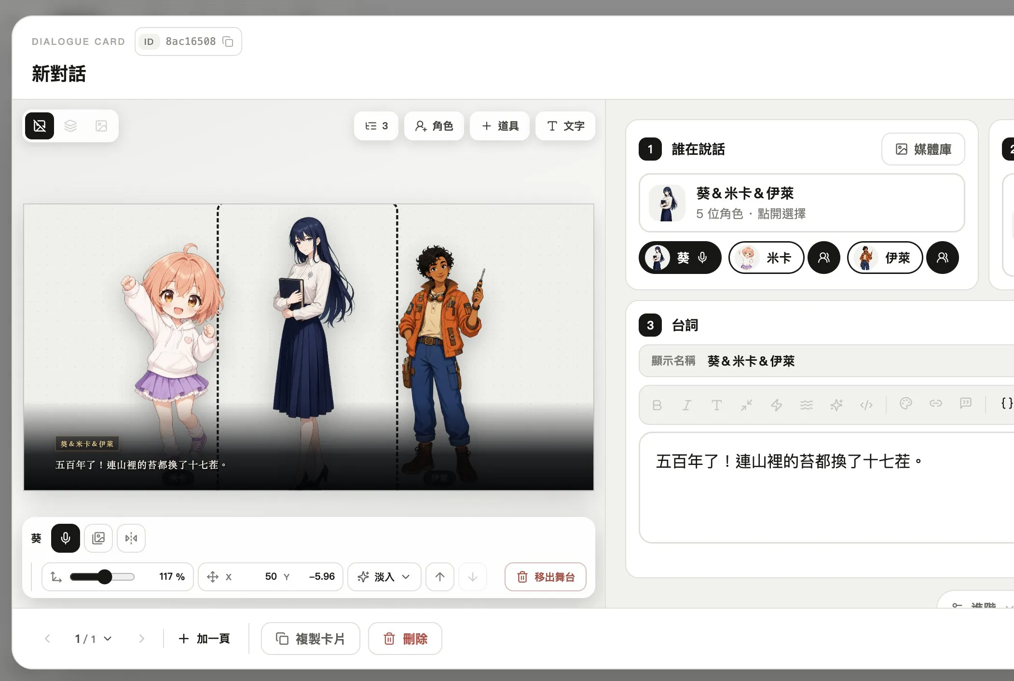
Task: Switch to the image background view icon
Action: point(101,126)
